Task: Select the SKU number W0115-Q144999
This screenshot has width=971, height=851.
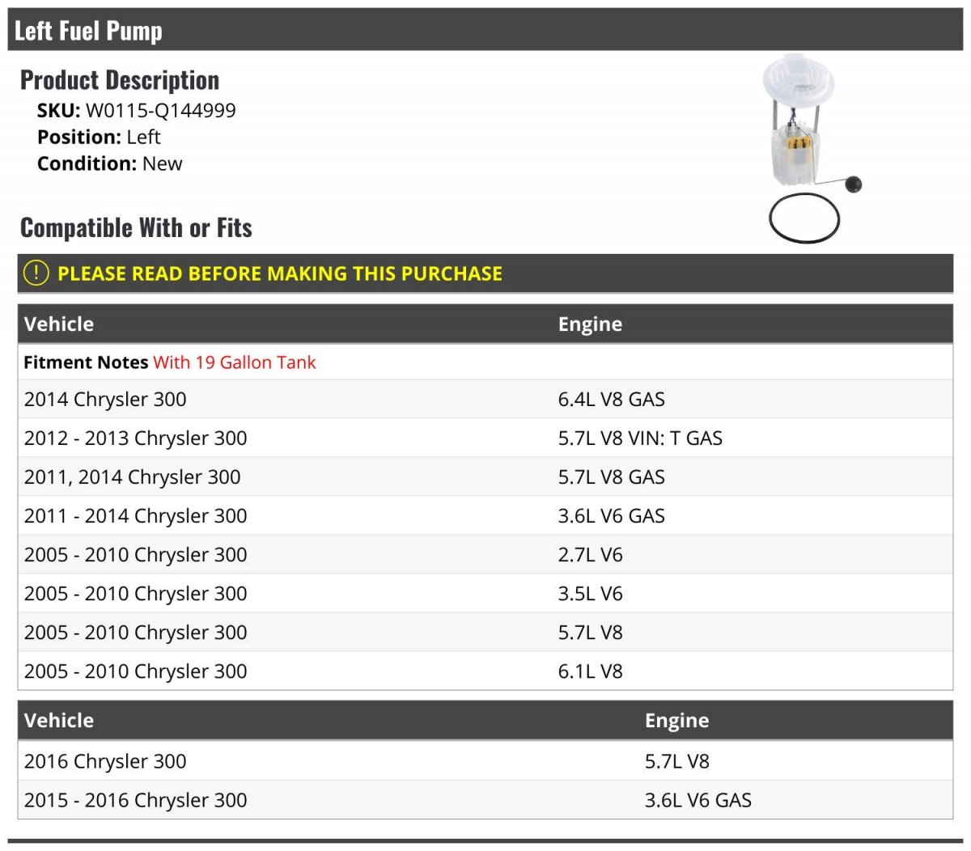Action: [161, 111]
